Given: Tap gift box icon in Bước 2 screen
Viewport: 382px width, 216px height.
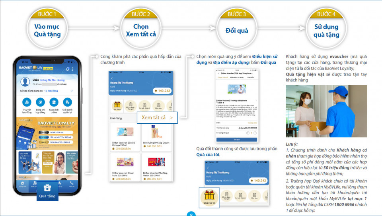Looking at the screenshot, I should (x=117, y=105).
